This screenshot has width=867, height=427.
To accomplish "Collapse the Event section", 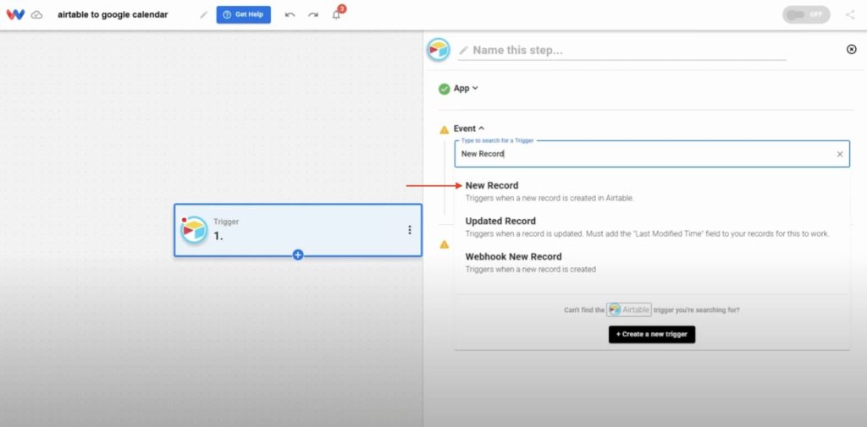I will click(x=469, y=129).
